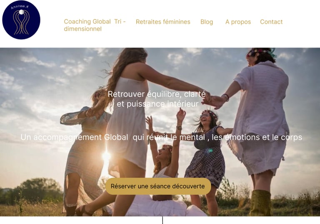Click the 'Un accompagnement Global' subtitle text
This screenshot has width=320, height=224.
[x=74, y=137]
